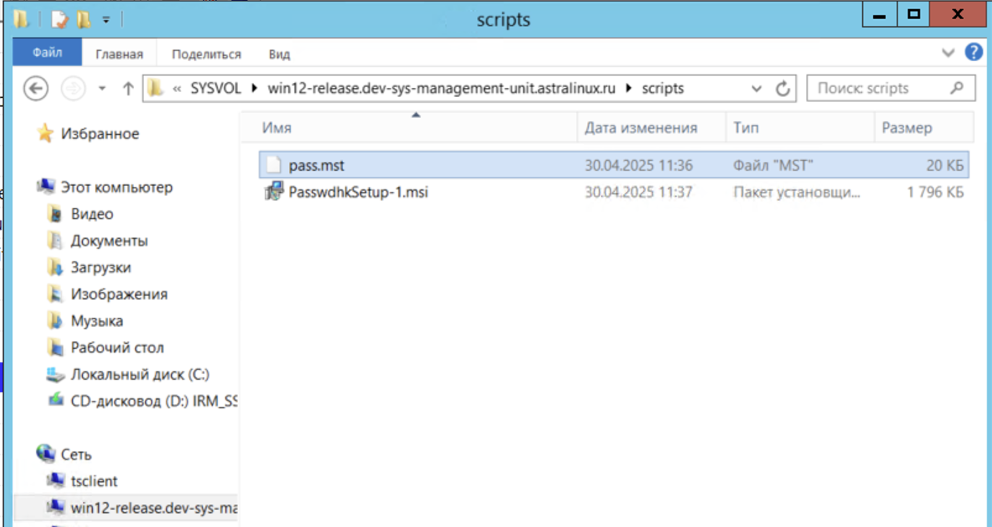This screenshot has width=992, height=527.
Task: Click the Поиск: scripts search field
Action: point(878,88)
